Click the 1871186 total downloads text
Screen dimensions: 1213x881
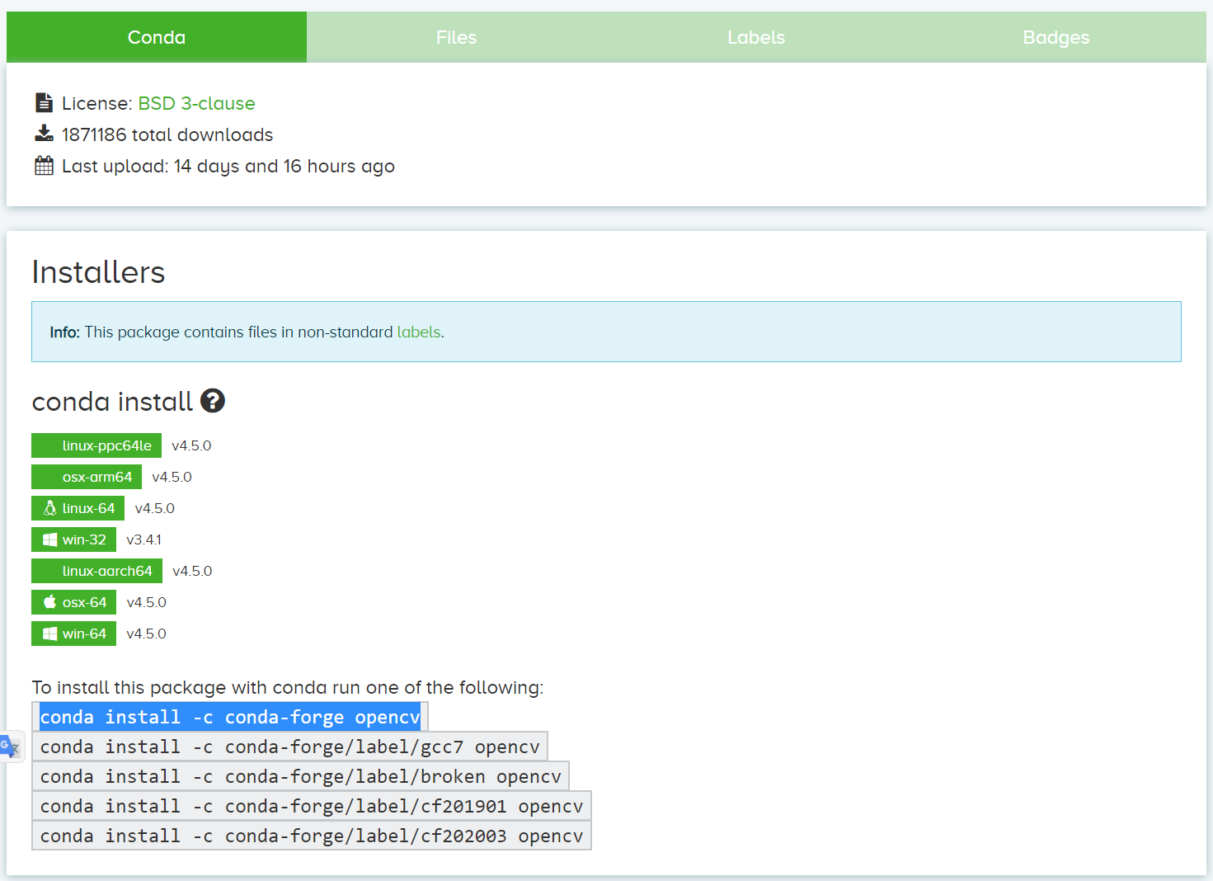coord(167,134)
